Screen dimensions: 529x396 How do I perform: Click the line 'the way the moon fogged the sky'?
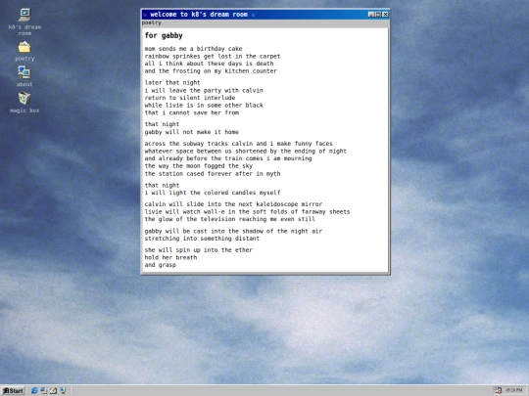tap(198, 166)
